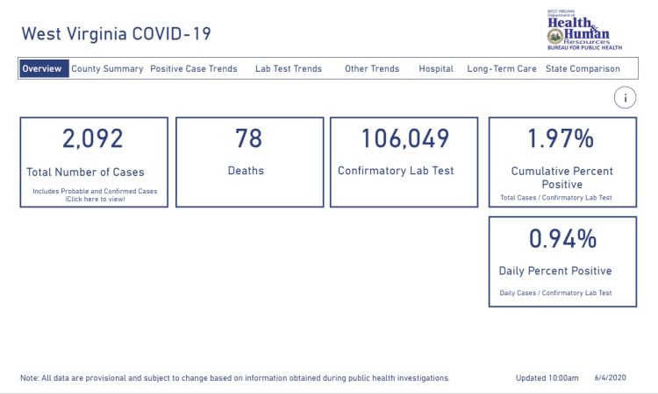Switch to State Comparison tab

[x=583, y=68]
